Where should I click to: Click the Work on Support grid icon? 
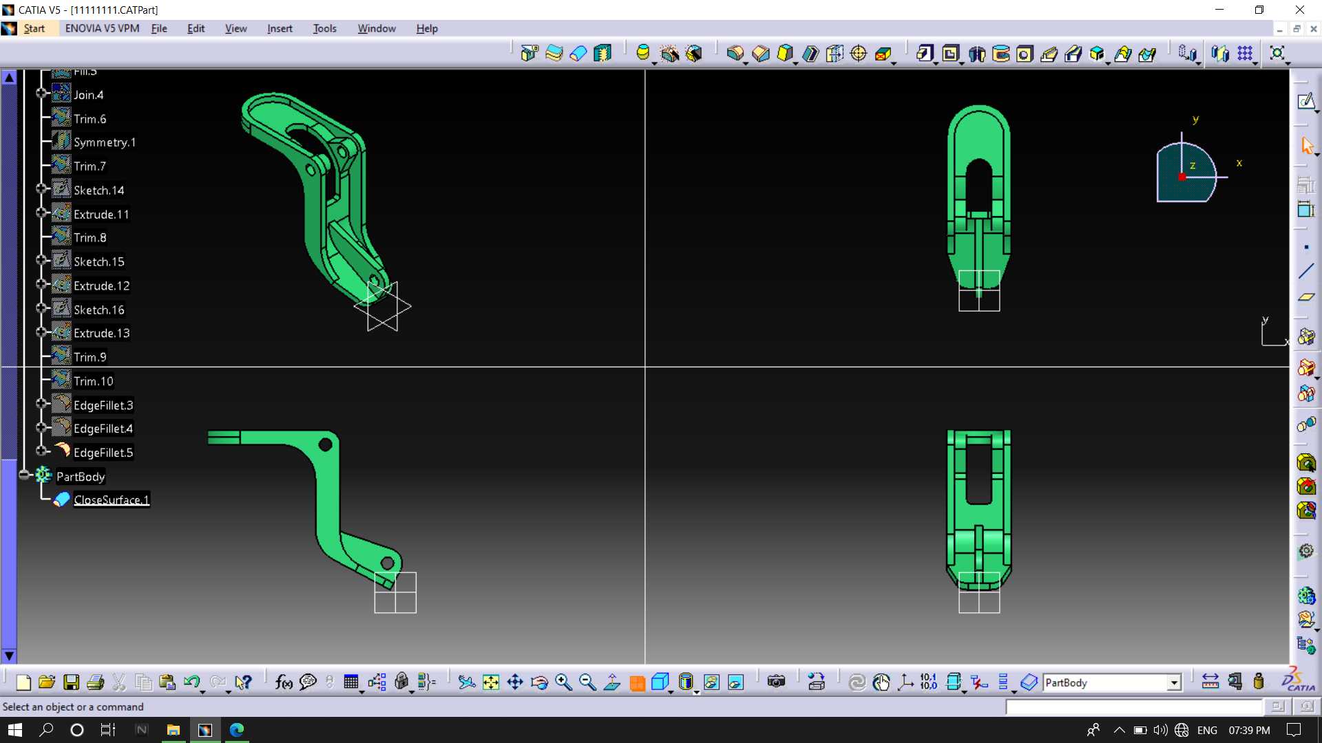1245,54
